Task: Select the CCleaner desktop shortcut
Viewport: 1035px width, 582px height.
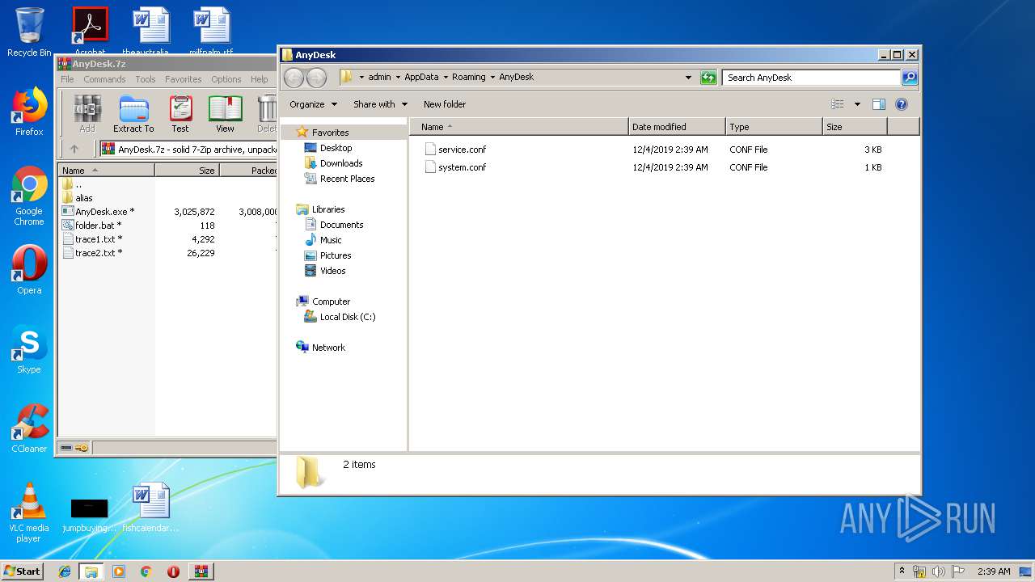Action: (x=29, y=429)
